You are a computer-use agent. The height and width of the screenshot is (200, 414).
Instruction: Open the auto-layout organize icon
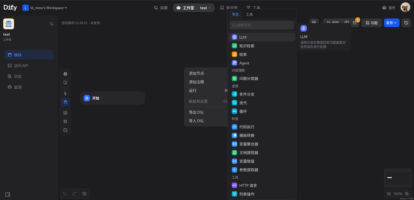click(x=65, y=121)
